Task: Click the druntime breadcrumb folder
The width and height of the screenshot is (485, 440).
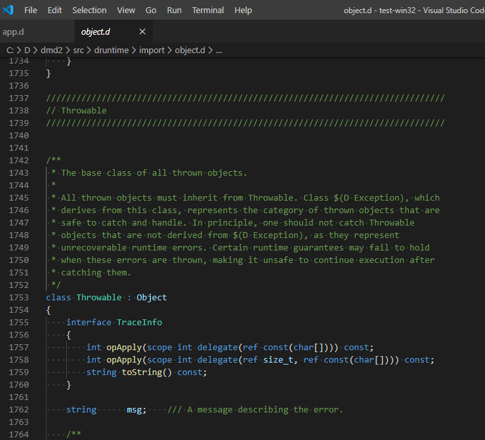Action: 112,50
